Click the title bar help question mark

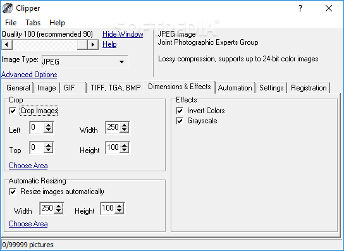pyautogui.click(x=300, y=8)
